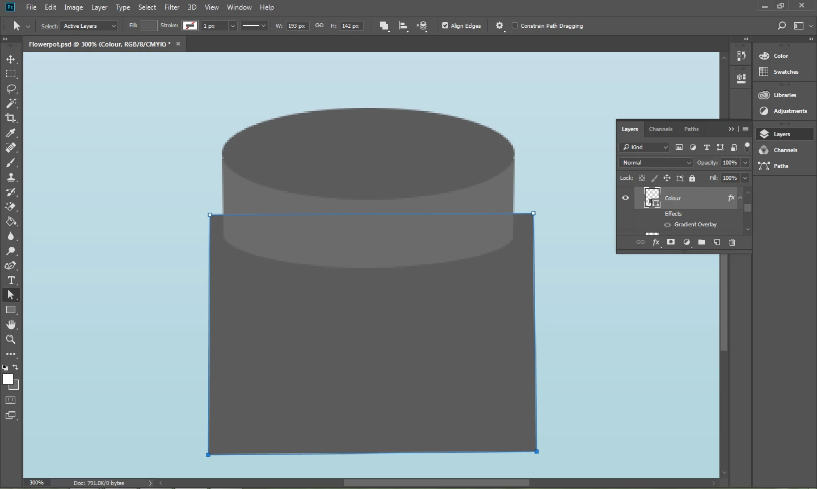Select the Horizontal Type tool
The image size is (817, 489).
coord(11,280)
